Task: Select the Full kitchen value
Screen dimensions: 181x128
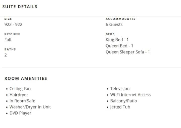Action: (x=8, y=40)
